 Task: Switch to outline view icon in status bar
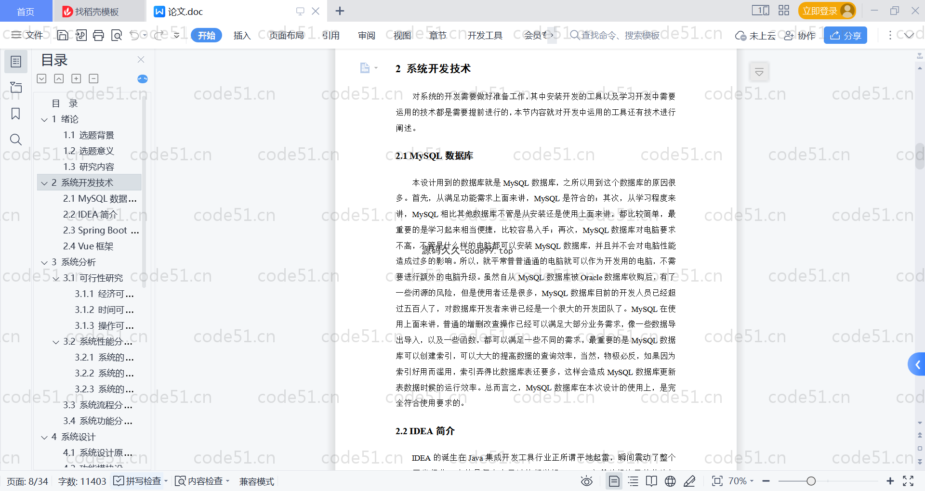pos(633,481)
